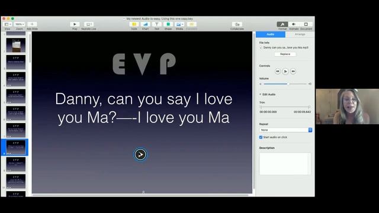The width and height of the screenshot is (379, 213).
Task: Select the EVP title on the slide
Action: 144,64
